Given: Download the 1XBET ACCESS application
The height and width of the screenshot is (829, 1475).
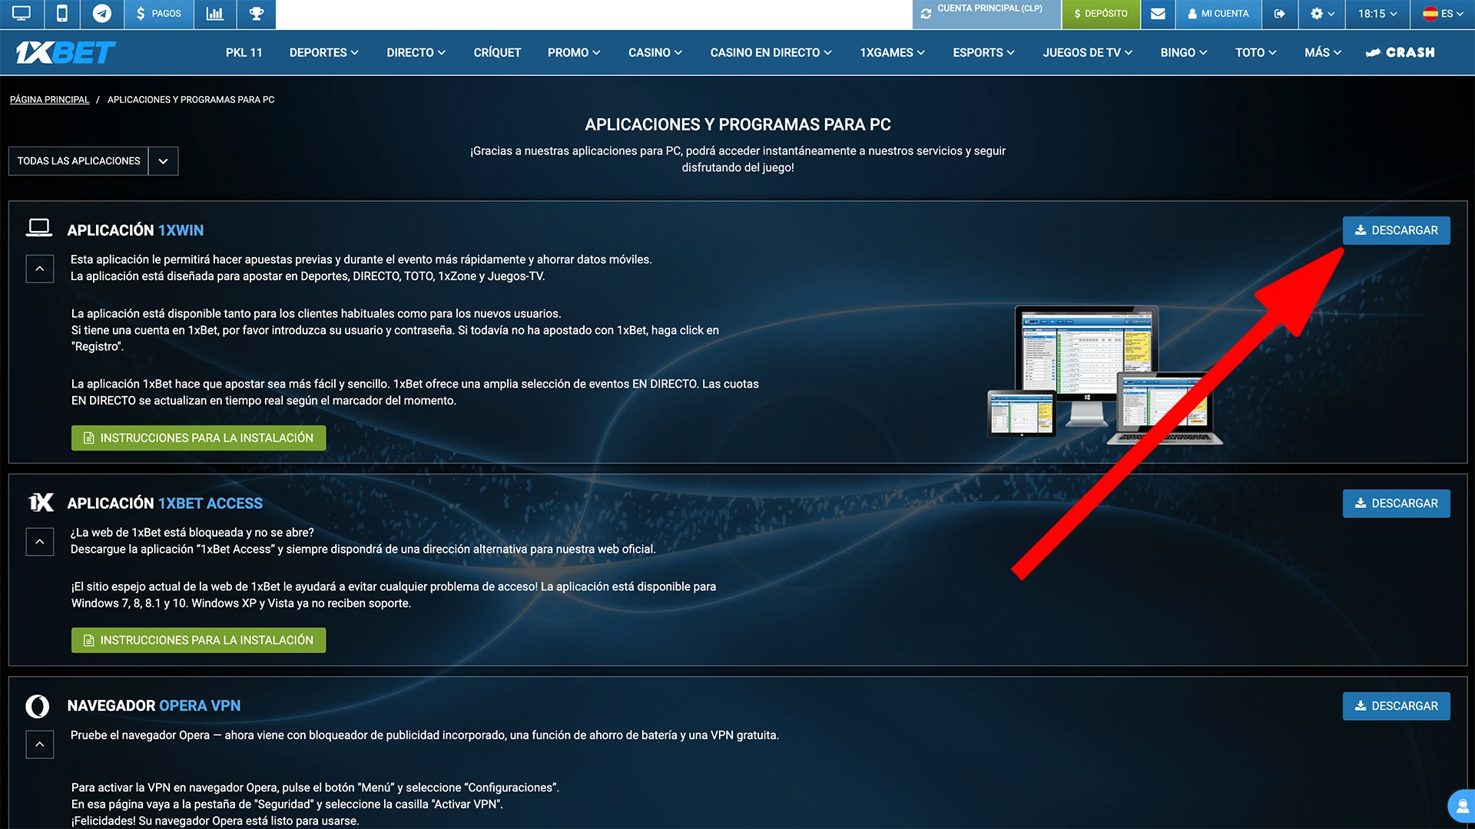Looking at the screenshot, I should [x=1396, y=504].
